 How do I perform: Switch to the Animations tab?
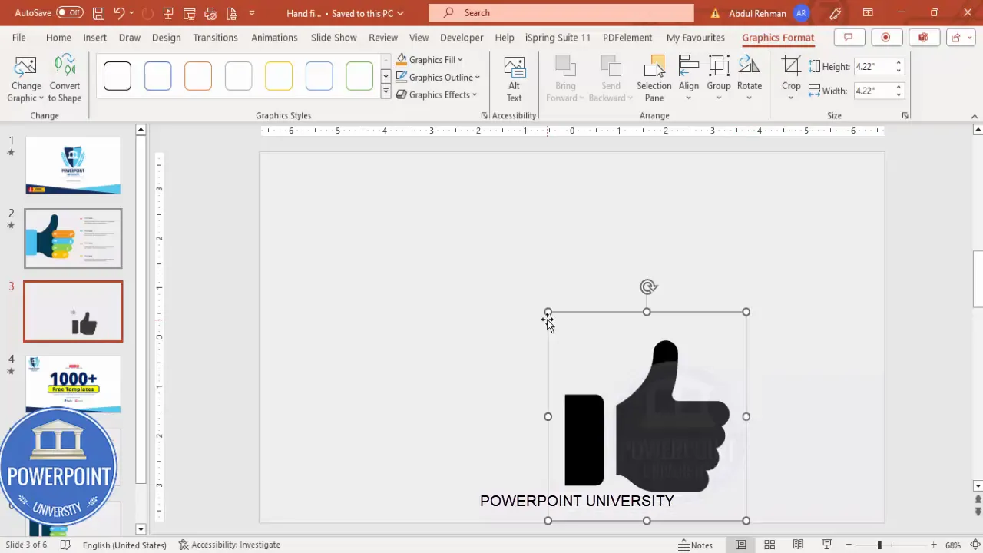click(274, 37)
